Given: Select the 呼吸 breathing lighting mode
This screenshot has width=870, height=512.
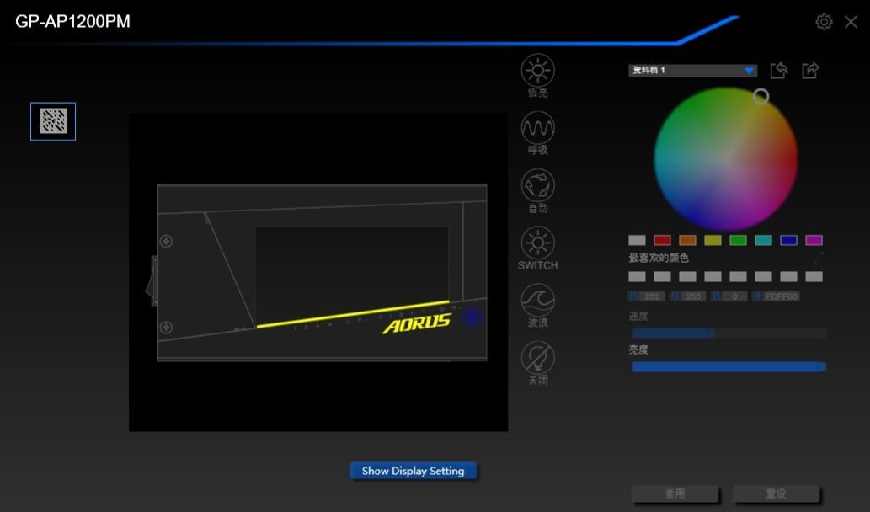Looking at the screenshot, I should 537,128.
